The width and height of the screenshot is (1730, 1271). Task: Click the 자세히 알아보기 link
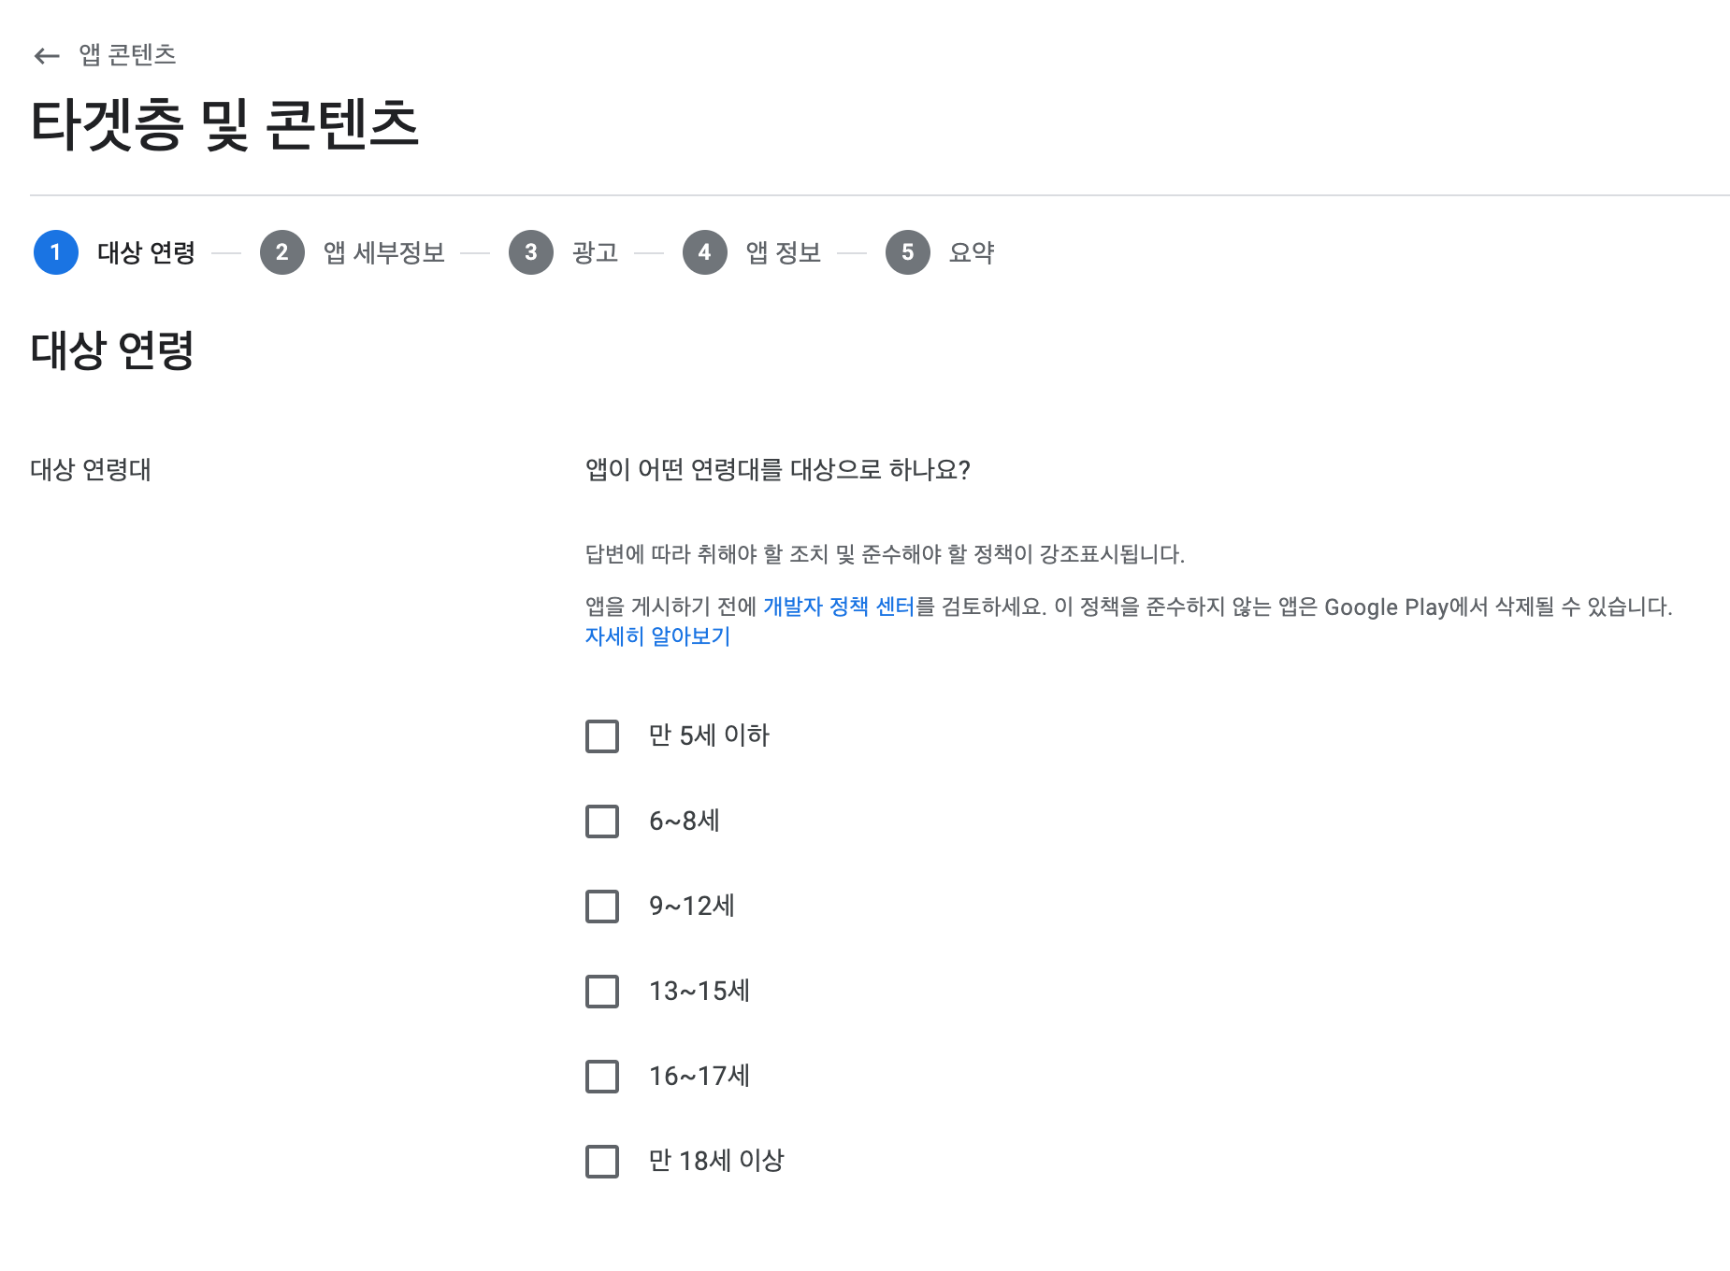pyautogui.click(x=657, y=636)
